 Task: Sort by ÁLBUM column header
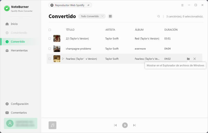pyautogui.click(x=139, y=30)
